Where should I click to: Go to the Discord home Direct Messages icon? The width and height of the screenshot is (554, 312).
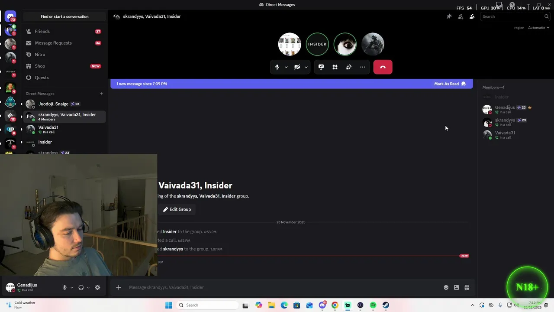click(10, 16)
